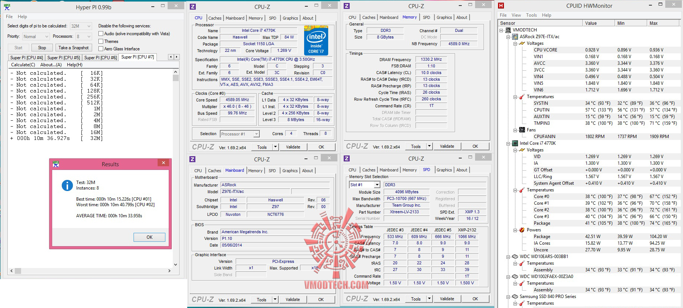
Task: Click the CPU Temperatures thermometer icon
Action: [x=522, y=190]
